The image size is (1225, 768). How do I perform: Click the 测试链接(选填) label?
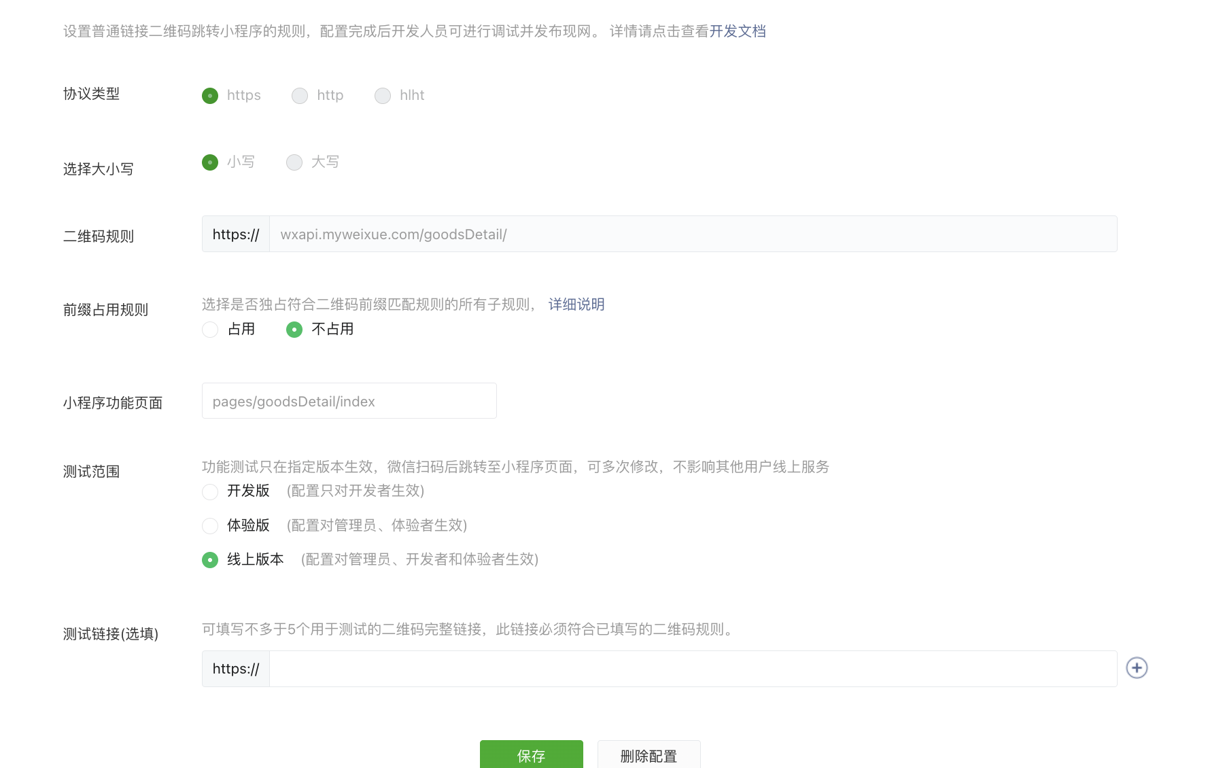pyautogui.click(x=111, y=634)
